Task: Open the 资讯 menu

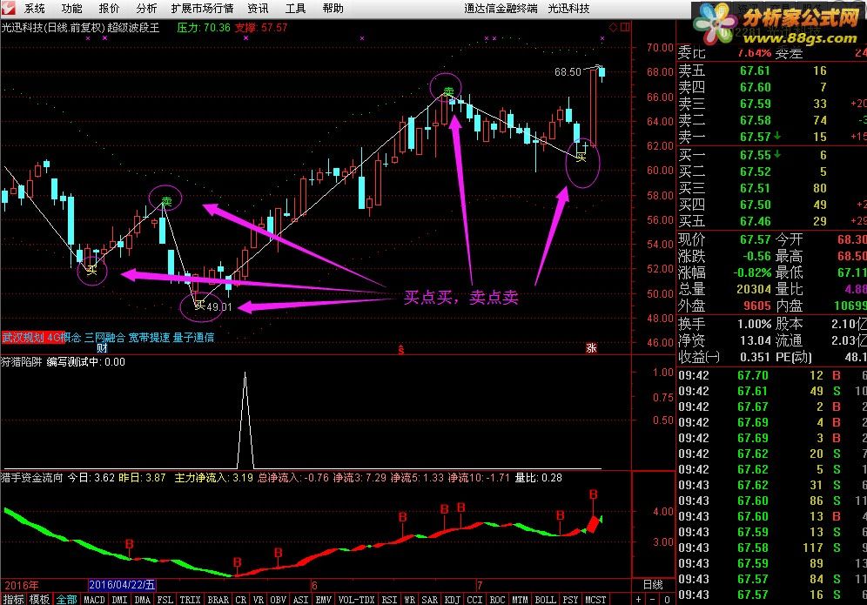Action: tap(258, 9)
